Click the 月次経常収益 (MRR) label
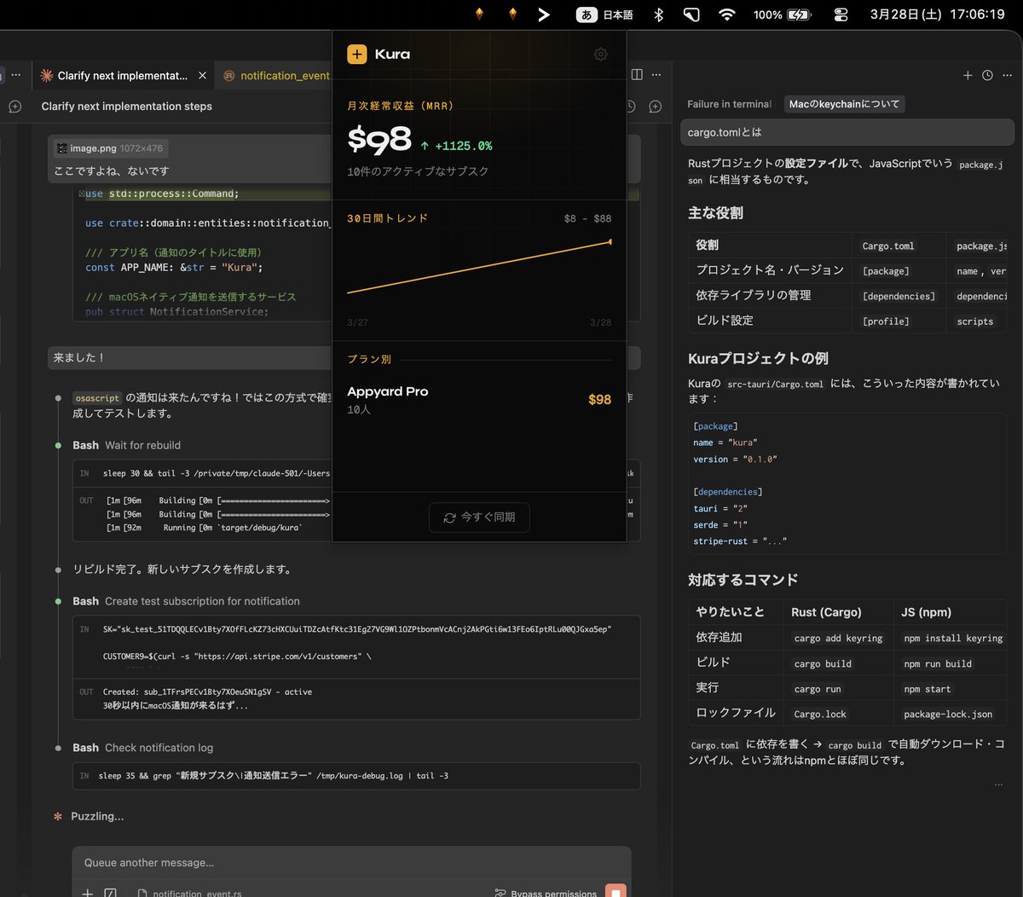1023x897 pixels. [401, 106]
